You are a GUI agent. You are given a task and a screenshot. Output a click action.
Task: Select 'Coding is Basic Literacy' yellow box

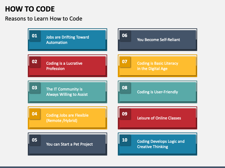157,66
